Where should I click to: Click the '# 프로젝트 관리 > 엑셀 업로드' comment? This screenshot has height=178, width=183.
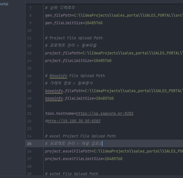(74, 144)
